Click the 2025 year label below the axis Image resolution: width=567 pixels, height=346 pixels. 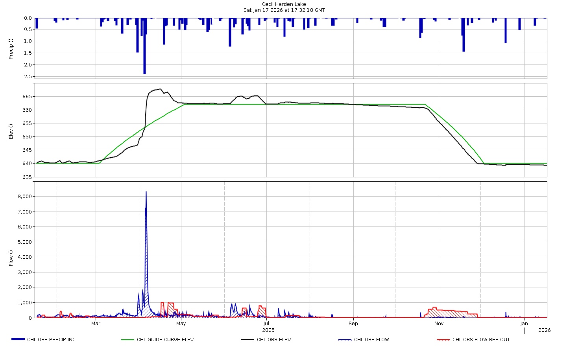pyautogui.click(x=268, y=330)
